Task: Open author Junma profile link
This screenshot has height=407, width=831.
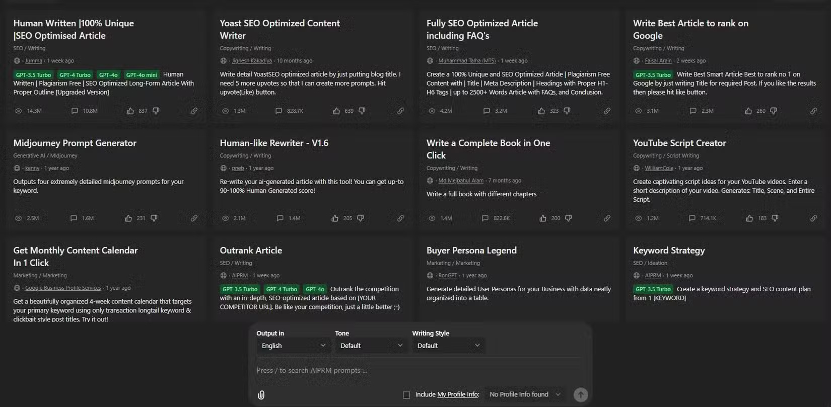Action: click(x=33, y=60)
